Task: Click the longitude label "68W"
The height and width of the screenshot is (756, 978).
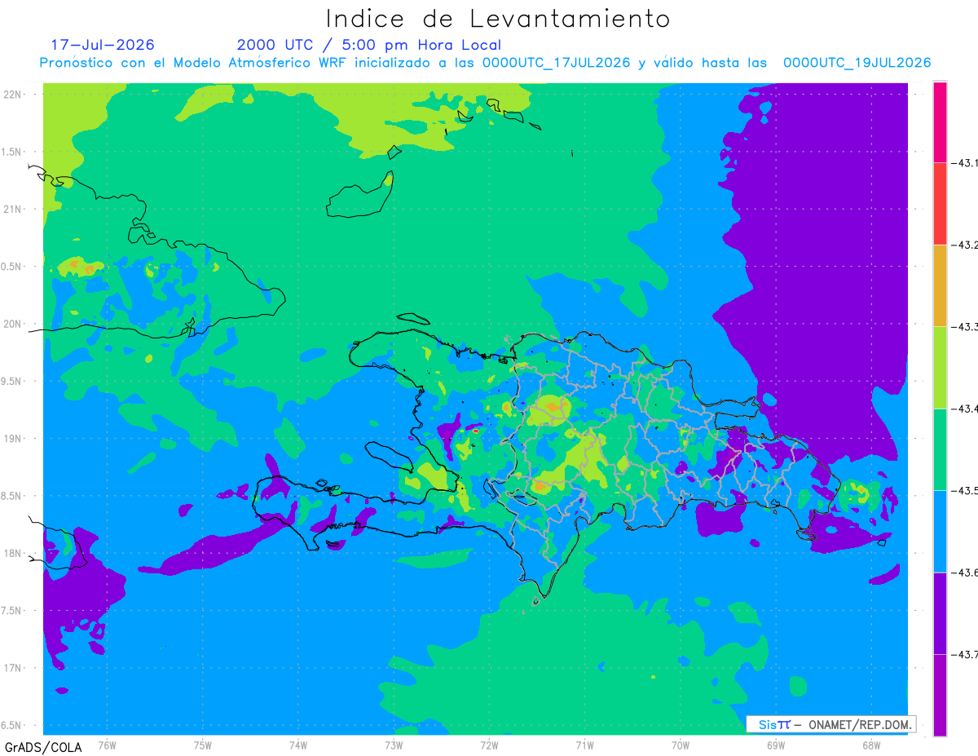Action: 871,745
